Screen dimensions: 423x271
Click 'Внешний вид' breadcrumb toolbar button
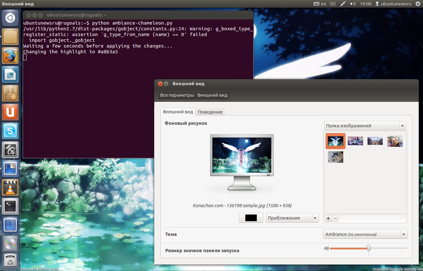212,95
